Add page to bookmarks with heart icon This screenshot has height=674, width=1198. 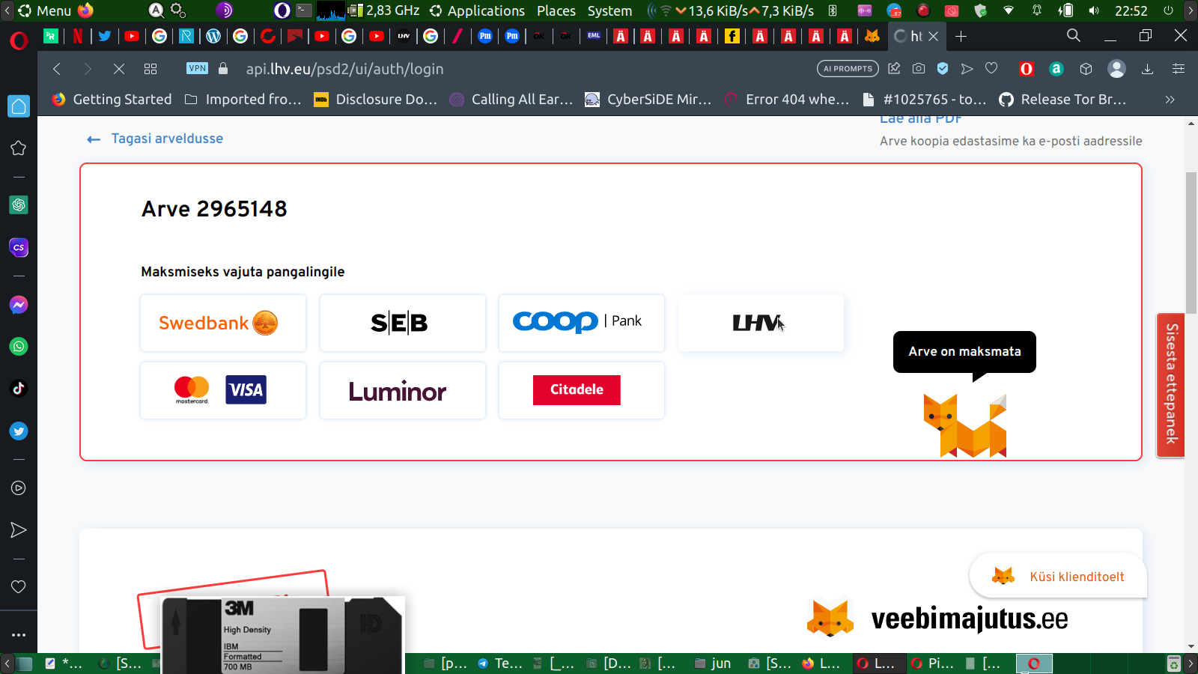click(991, 69)
